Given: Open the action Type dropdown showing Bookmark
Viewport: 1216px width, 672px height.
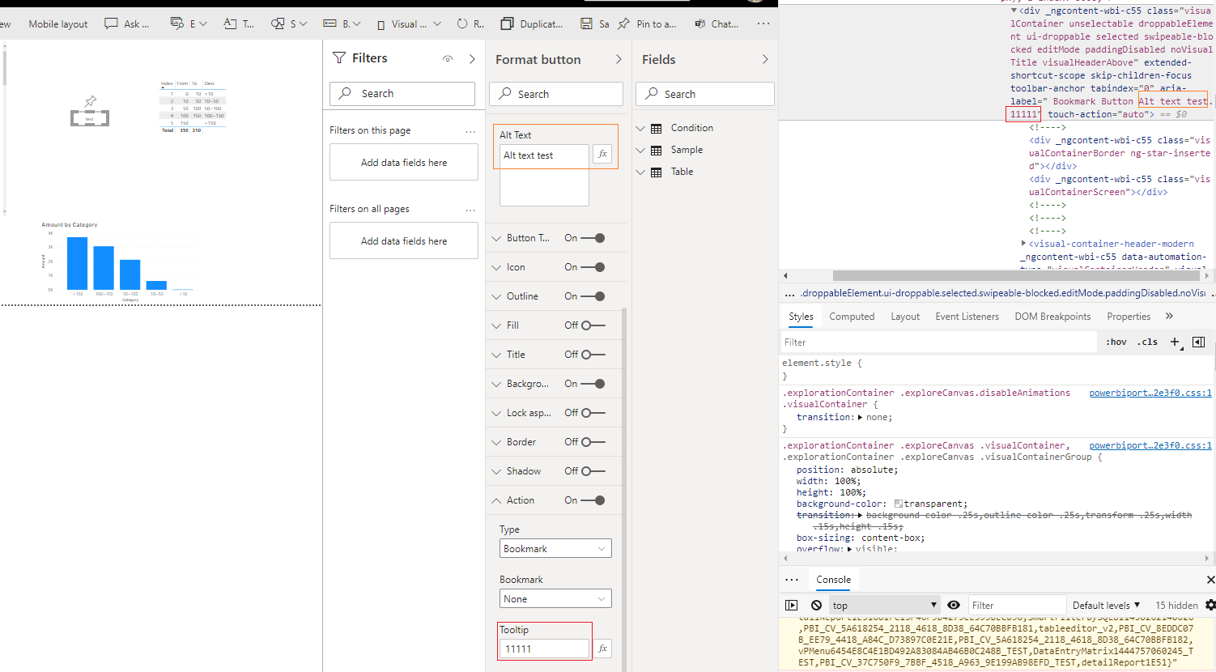Looking at the screenshot, I should (x=555, y=549).
